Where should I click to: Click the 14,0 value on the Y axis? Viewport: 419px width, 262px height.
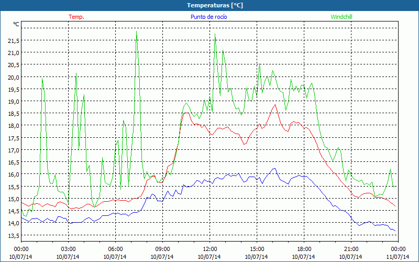click(14, 224)
